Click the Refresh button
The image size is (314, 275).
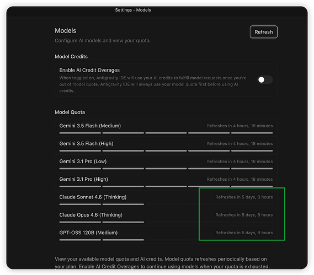pyautogui.click(x=264, y=32)
